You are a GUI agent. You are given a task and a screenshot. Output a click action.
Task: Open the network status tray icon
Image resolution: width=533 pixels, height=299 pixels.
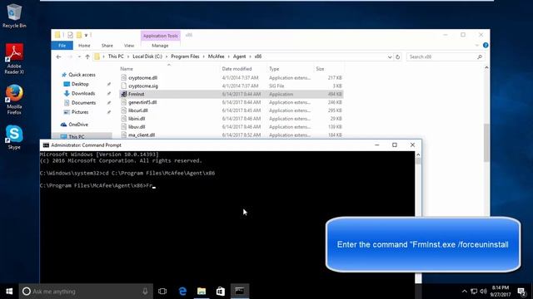click(x=474, y=292)
